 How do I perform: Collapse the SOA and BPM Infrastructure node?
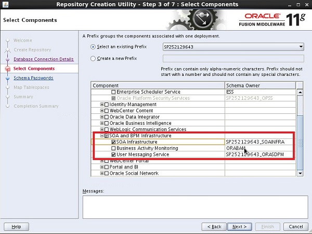coord(102,136)
